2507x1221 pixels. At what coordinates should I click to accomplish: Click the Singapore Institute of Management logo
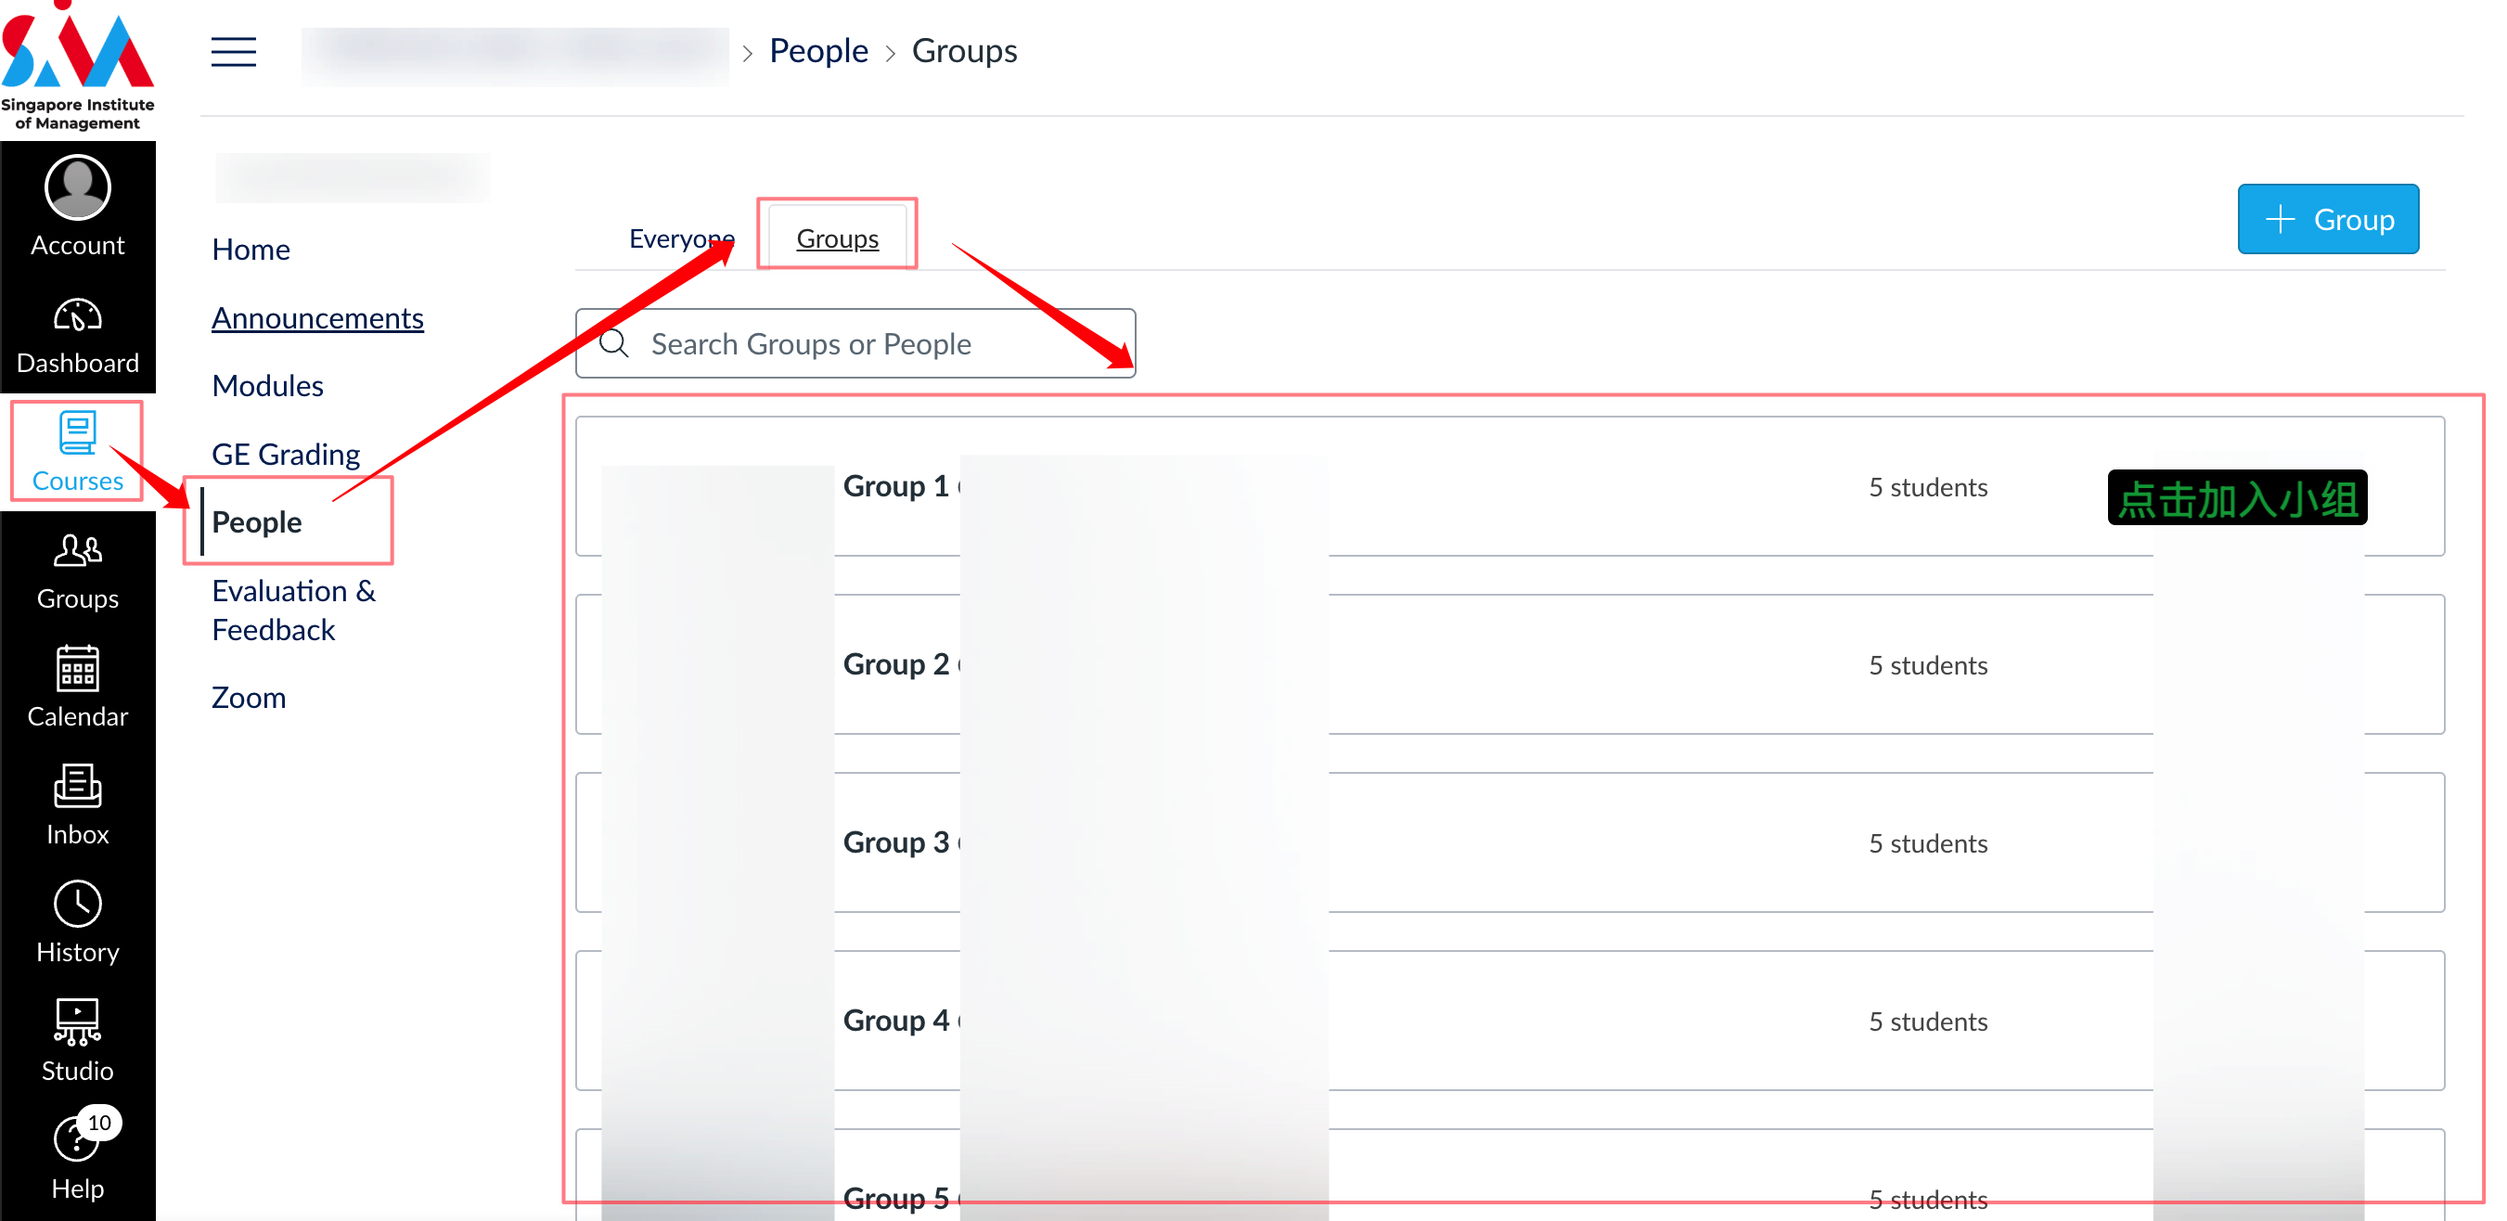click(78, 67)
